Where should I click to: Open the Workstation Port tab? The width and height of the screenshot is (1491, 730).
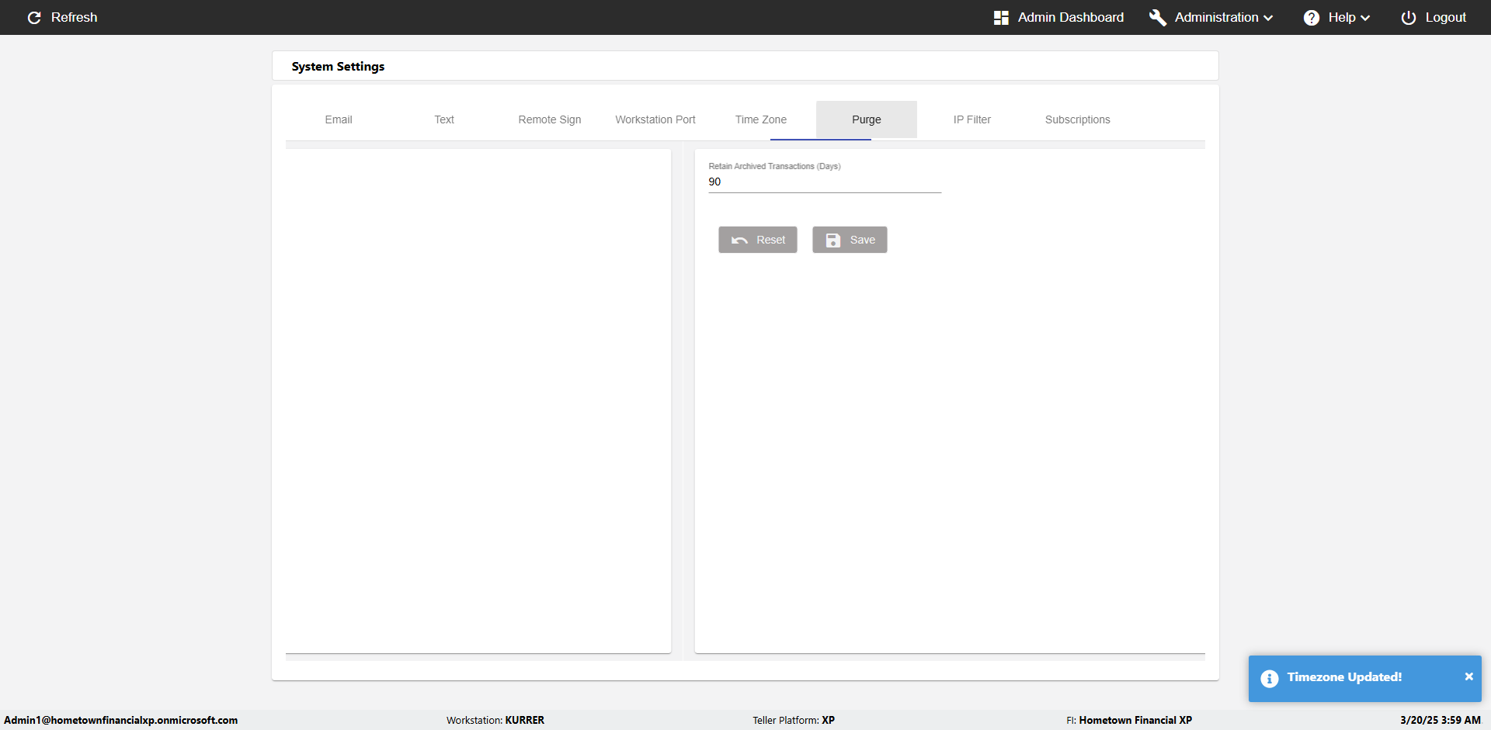click(x=655, y=119)
